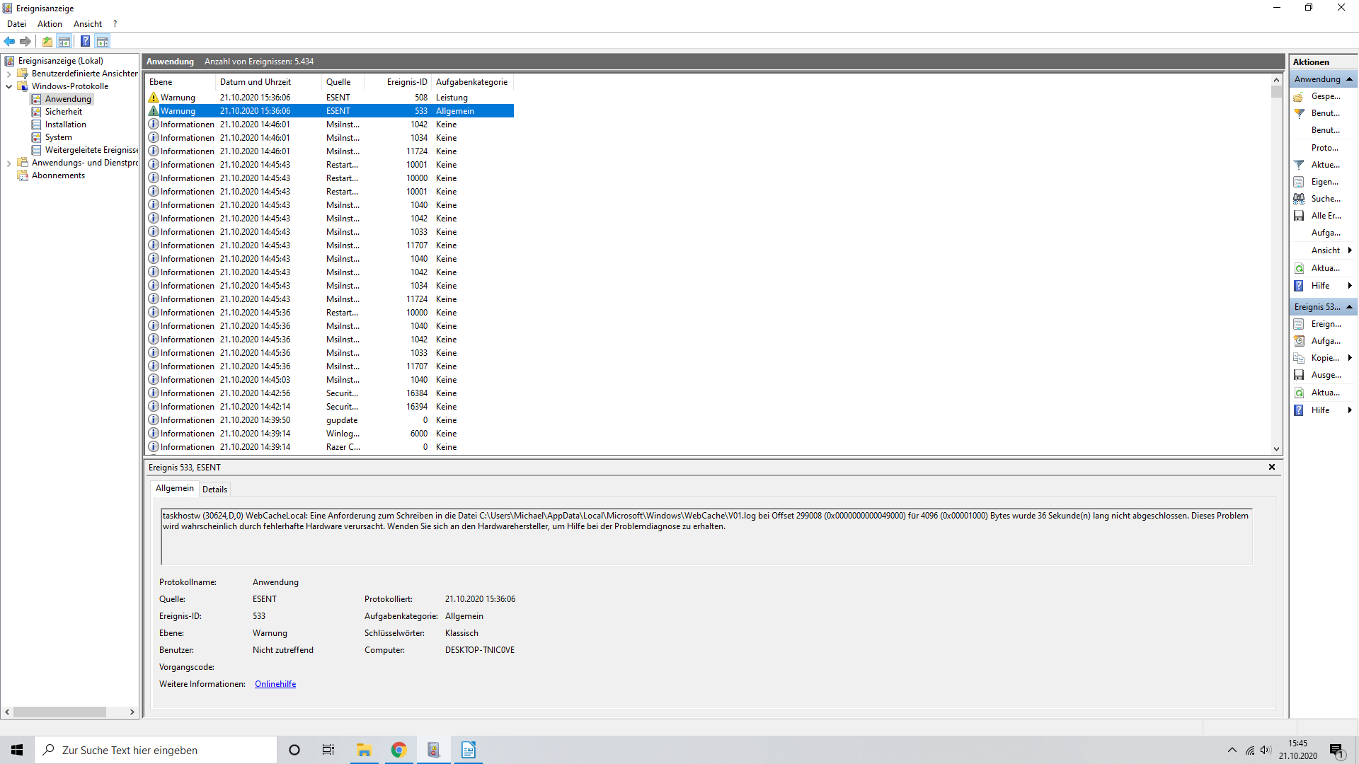Click the funnel Aktue... filter action icon
1359x764 pixels.
[x=1299, y=165]
